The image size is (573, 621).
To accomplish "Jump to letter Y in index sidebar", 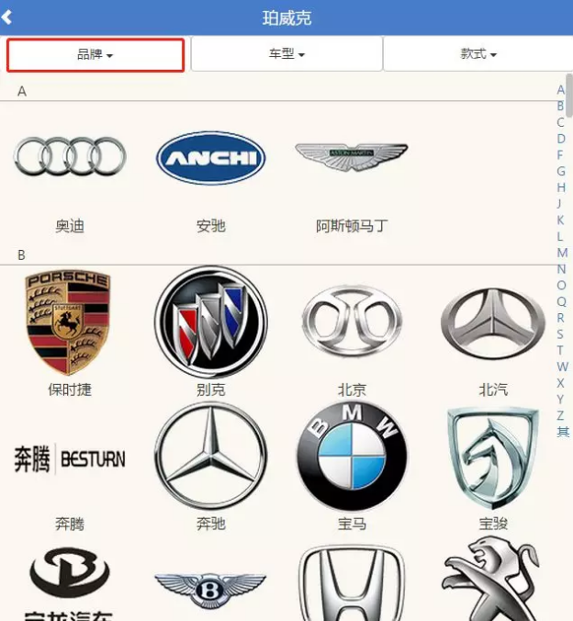I will pos(560,399).
